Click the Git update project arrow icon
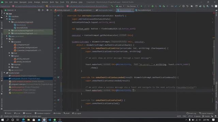 [176, 6]
